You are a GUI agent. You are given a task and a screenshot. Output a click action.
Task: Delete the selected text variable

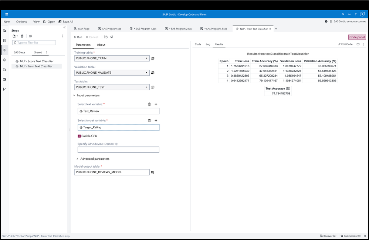coord(149,104)
